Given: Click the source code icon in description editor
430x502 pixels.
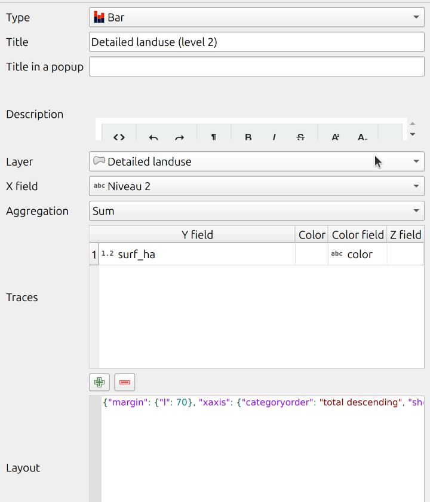Looking at the screenshot, I should tap(119, 137).
